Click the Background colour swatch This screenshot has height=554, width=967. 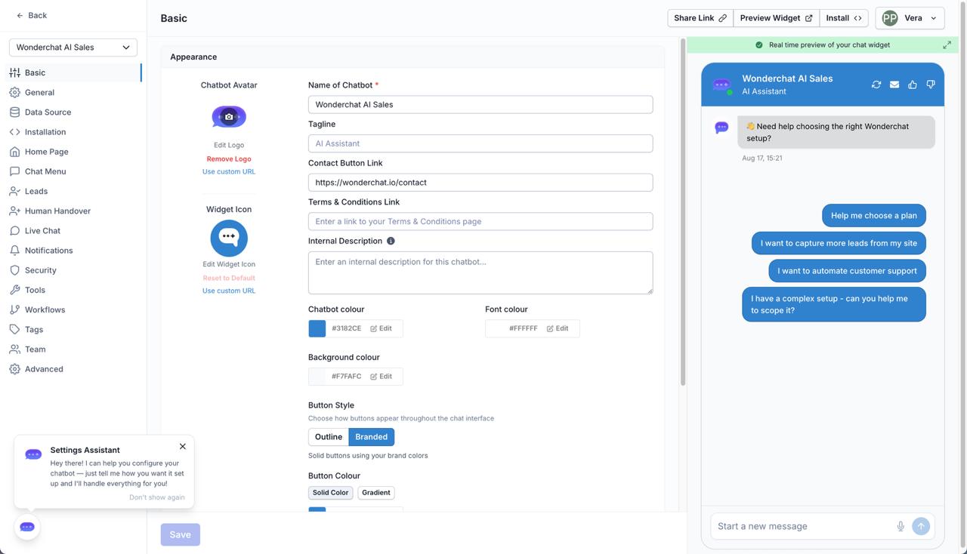(317, 377)
